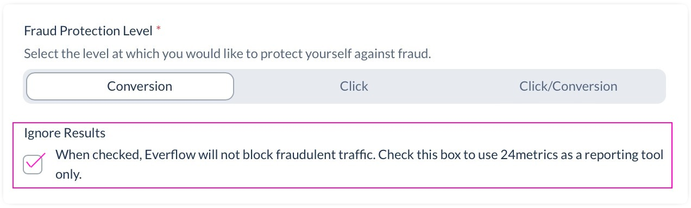Switch fraud protection to Click

click(354, 86)
